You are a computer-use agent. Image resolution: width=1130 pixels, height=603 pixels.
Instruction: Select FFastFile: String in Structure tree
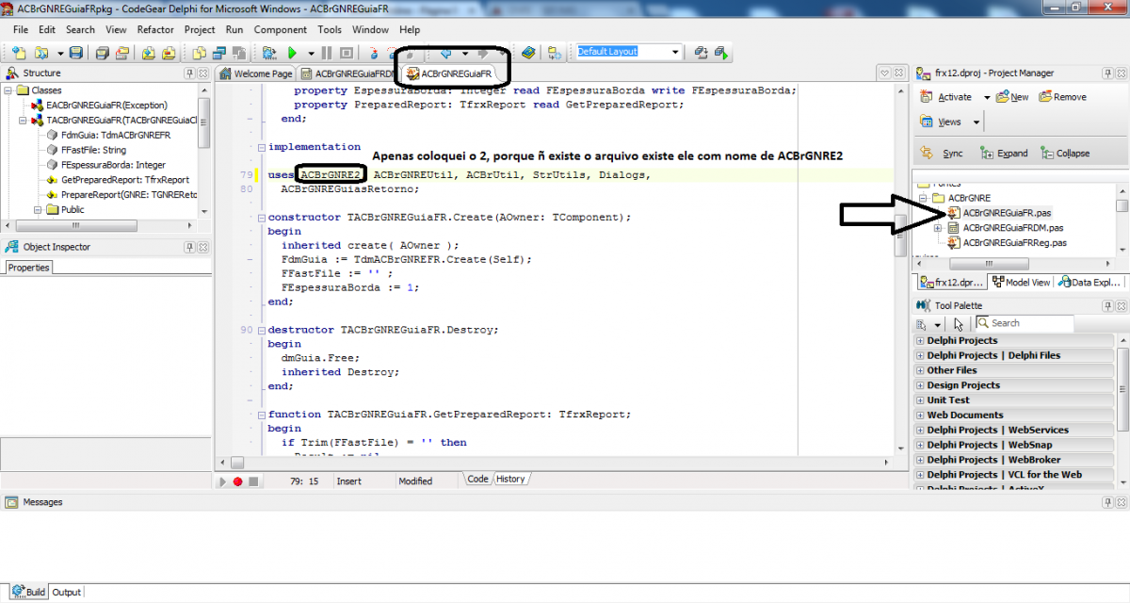pyautogui.click(x=93, y=150)
